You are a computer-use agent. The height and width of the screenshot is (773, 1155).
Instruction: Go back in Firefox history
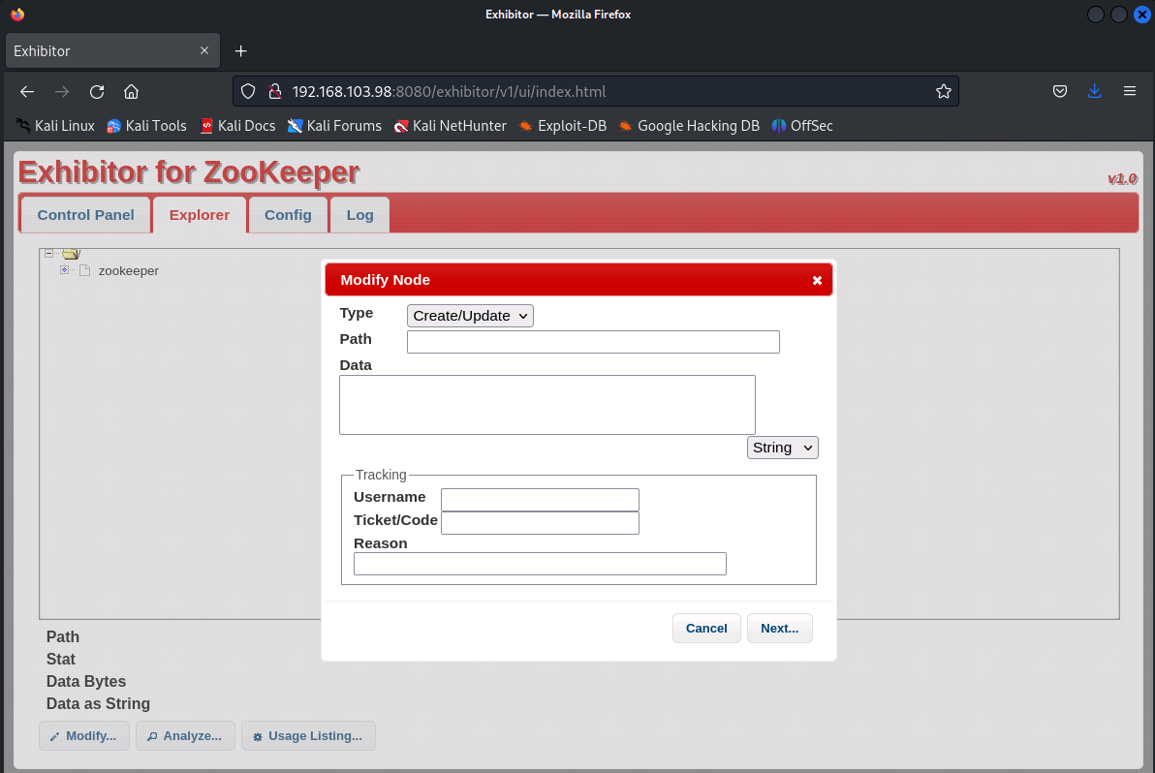[27, 91]
